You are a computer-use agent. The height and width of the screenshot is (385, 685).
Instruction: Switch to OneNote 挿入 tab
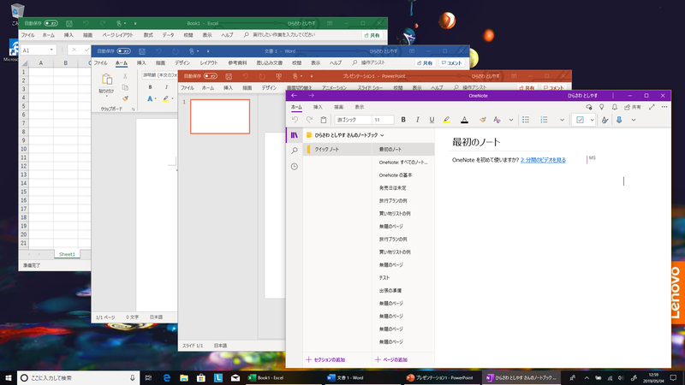(x=318, y=107)
